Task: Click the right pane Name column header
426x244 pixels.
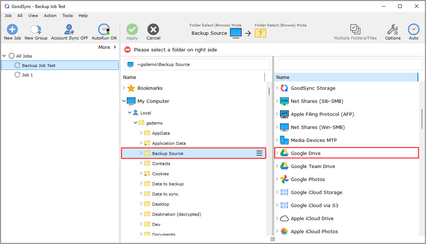Action: point(346,77)
